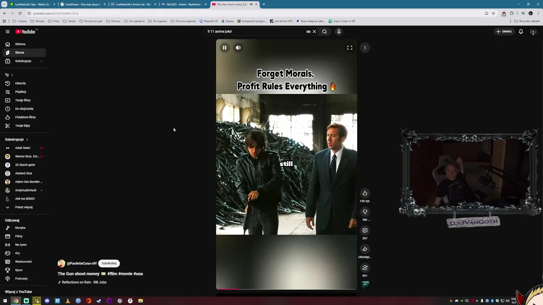The height and width of the screenshot is (305, 543).
Task: Open Twoje filmy page
Action: pos(24,100)
